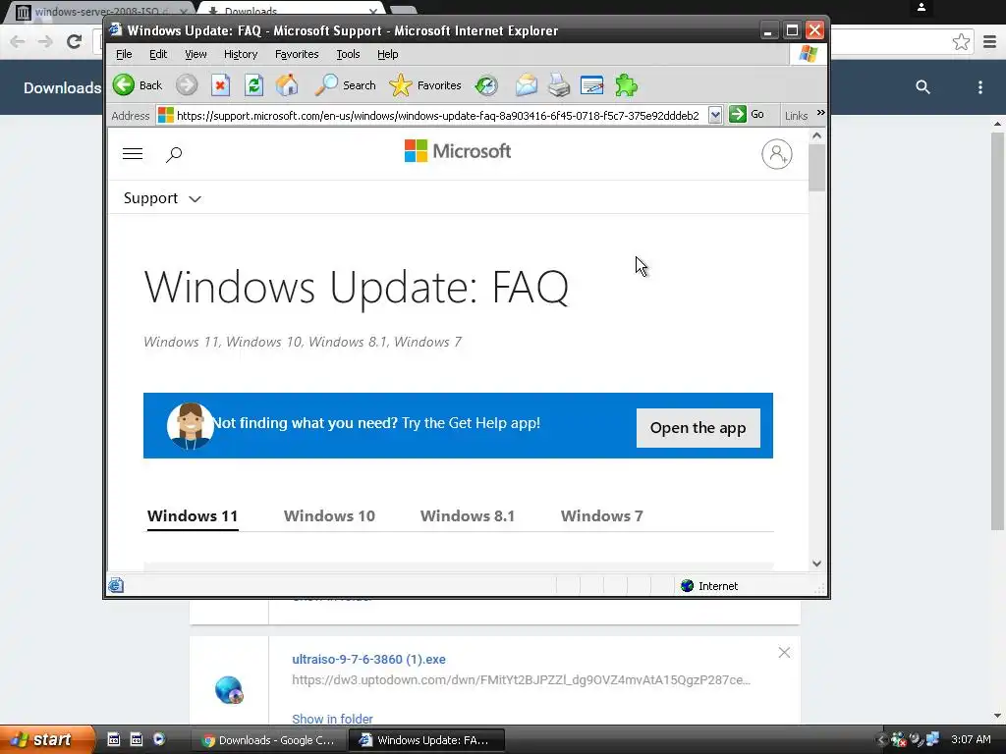Screen dimensions: 1006x754
Task: Click the 3:07 AM system clock
Action: tap(971, 739)
